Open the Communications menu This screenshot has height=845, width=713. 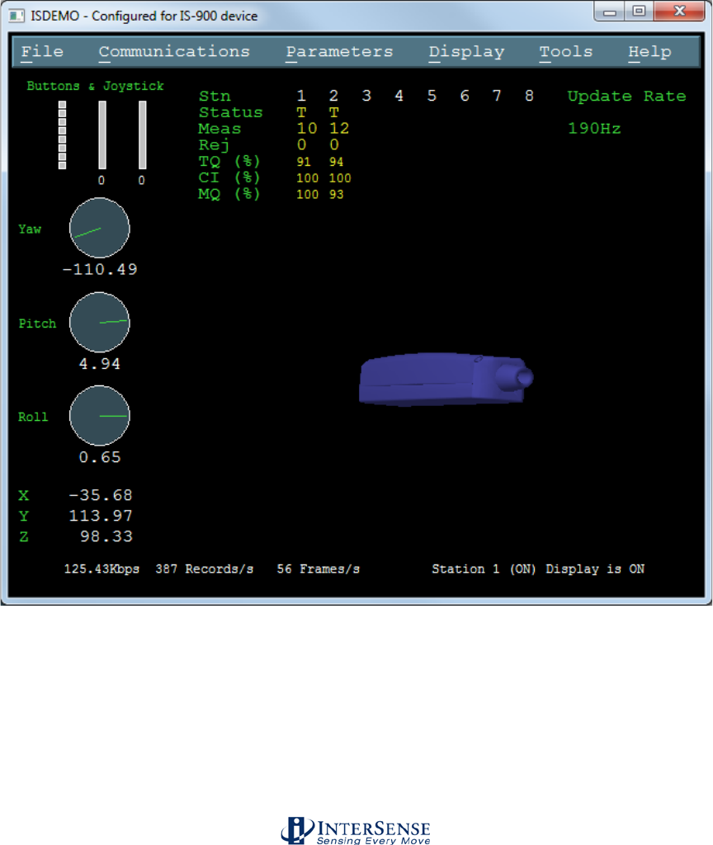(x=174, y=52)
